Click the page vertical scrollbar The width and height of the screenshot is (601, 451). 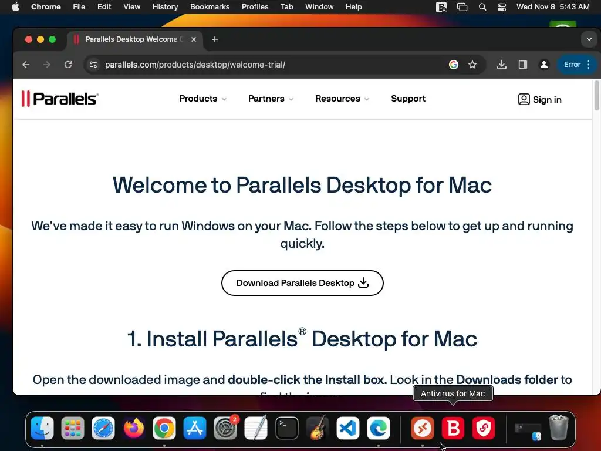tap(596, 95)
